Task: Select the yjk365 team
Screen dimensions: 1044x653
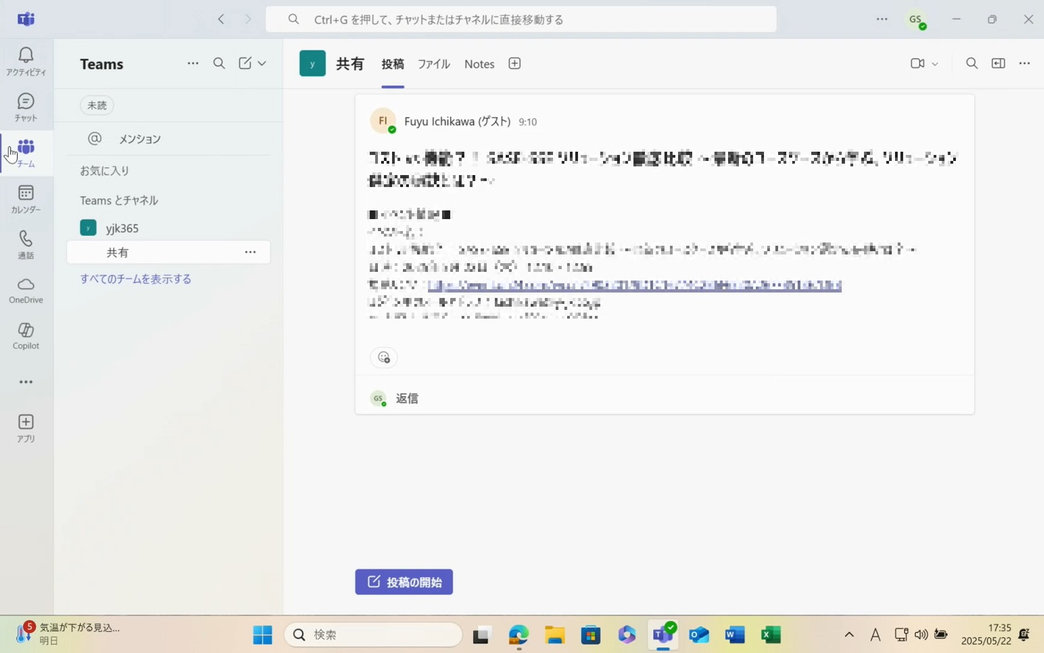Action: [169, 228]
